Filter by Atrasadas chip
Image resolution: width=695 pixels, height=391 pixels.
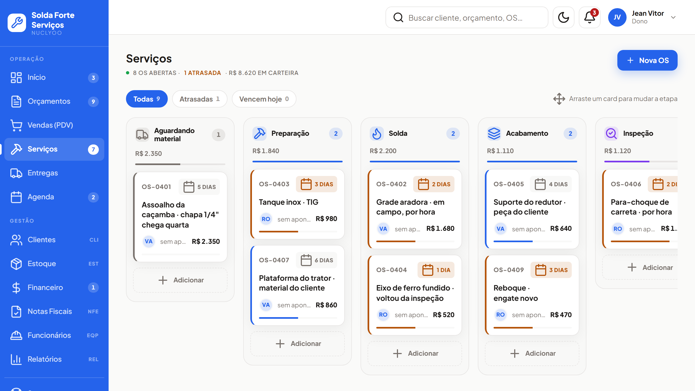200,99
